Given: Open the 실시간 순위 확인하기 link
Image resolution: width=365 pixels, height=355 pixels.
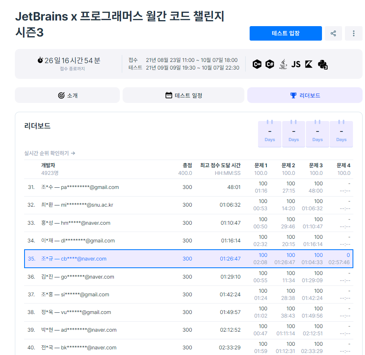Looking at the screenshot, I should tap(49, 153).
